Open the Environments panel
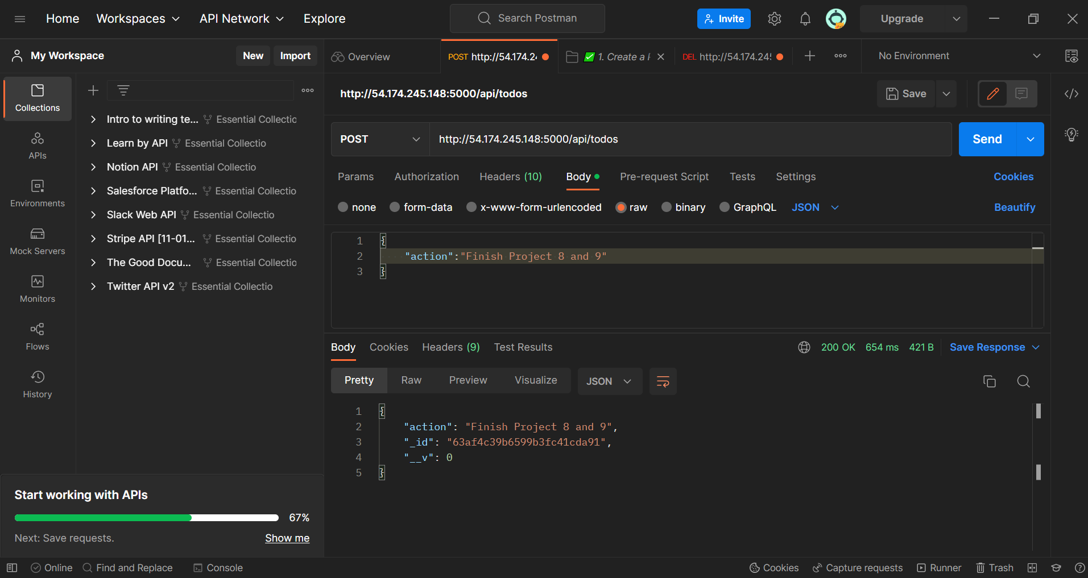The width and height of the screenshot is (1088, 578). point(37,193)
